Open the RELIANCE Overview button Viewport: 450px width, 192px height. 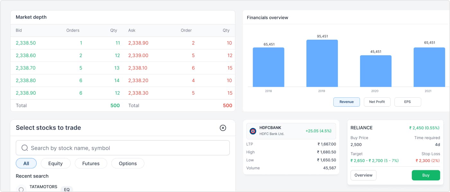click(x=363, y=175)
